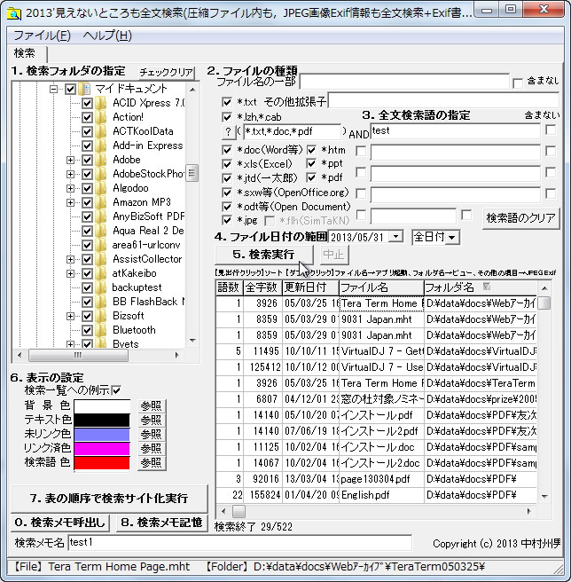Open the 全日付 dropdown
The image size is (571, 582).
pos(452,237)
